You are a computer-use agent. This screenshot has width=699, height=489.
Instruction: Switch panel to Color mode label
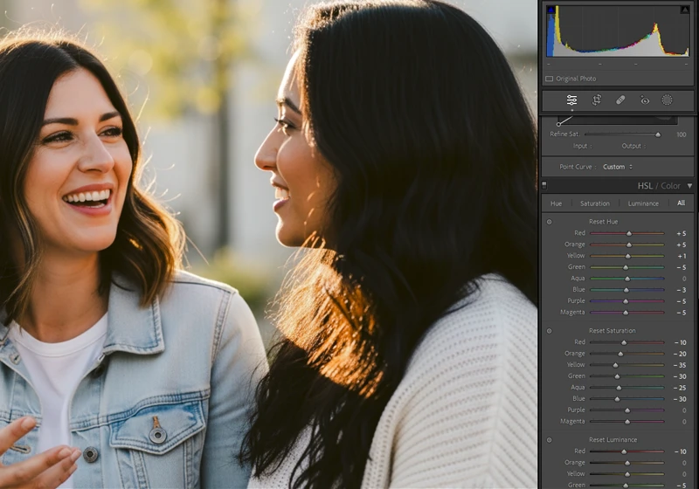(x=670, y=186)
